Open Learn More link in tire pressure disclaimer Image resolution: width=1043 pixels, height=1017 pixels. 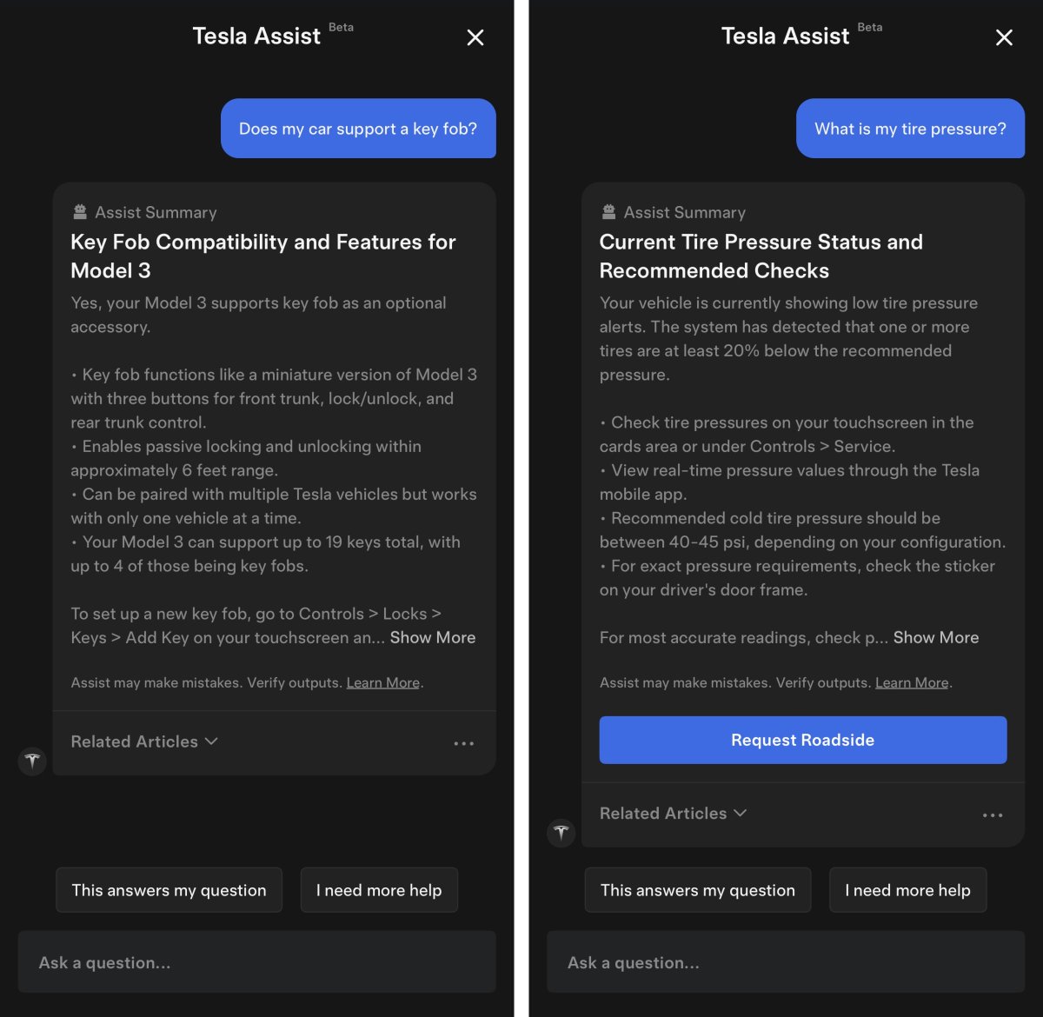click(x=912, y=683)
